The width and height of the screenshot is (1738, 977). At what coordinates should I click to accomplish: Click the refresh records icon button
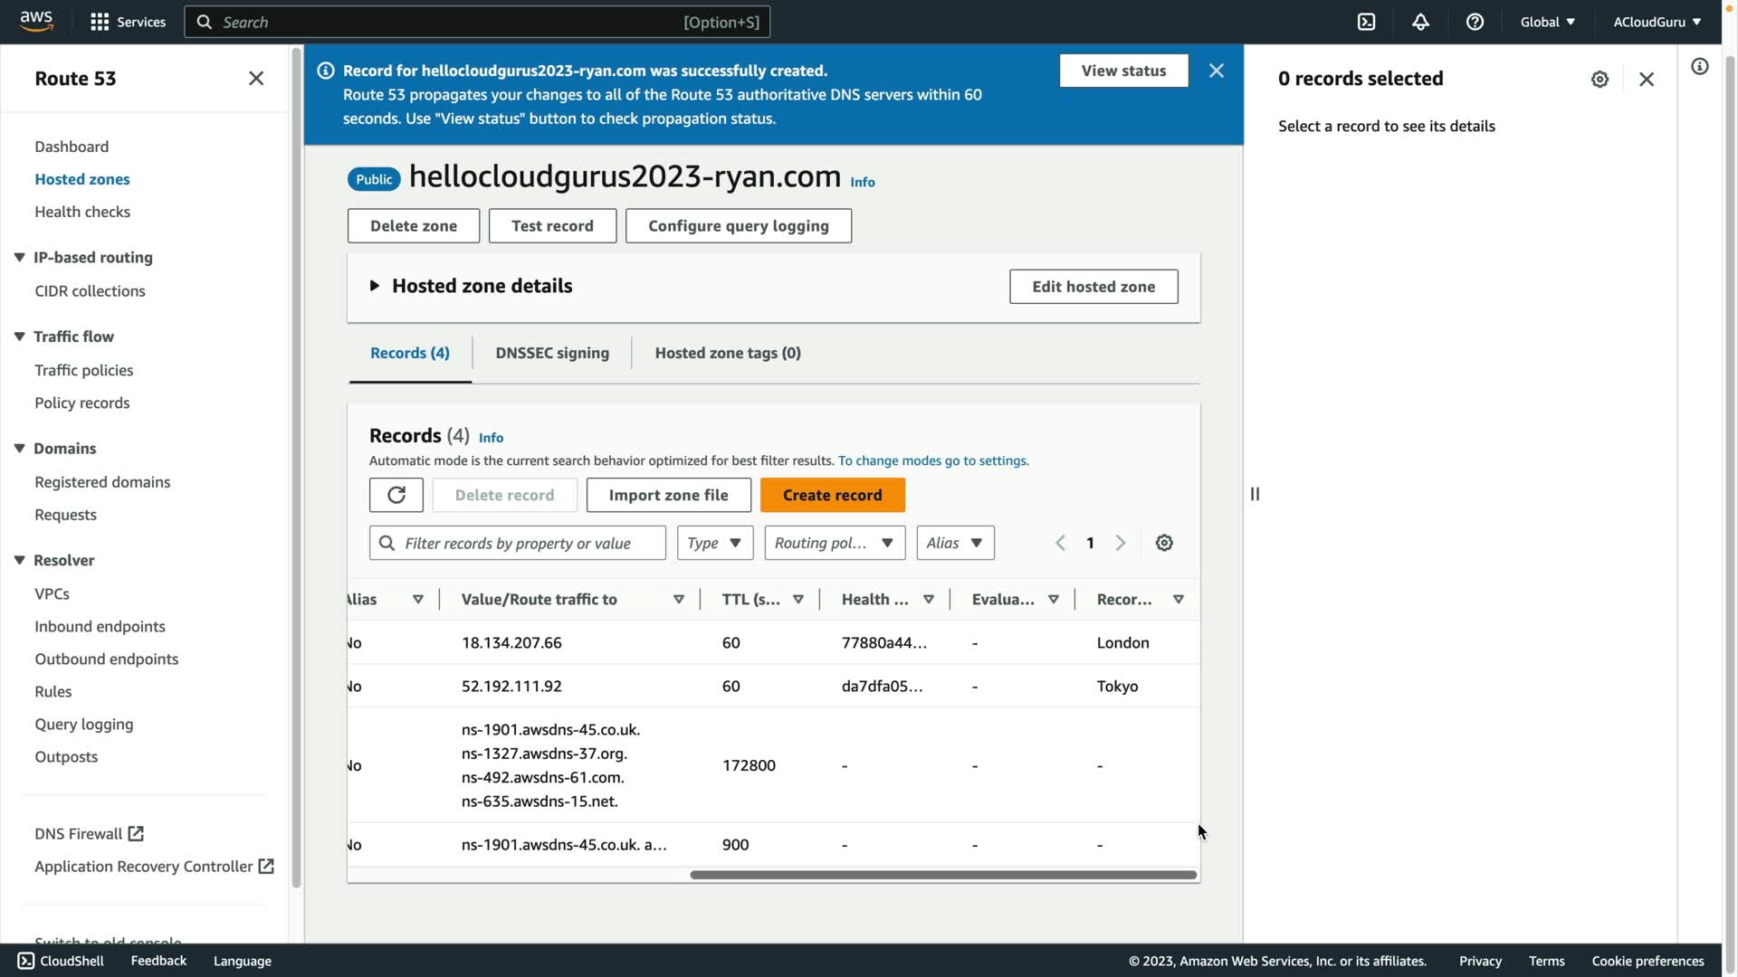(396, 495)
